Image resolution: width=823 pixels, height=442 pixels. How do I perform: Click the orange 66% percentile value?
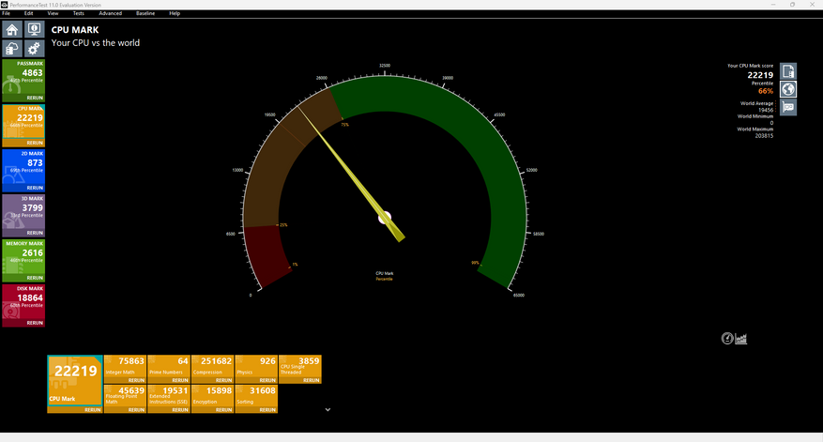pyautogui.click(x=765, y=91)
